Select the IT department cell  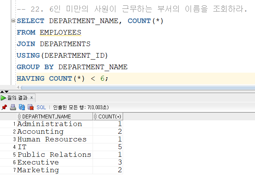(x=55, y=147)
